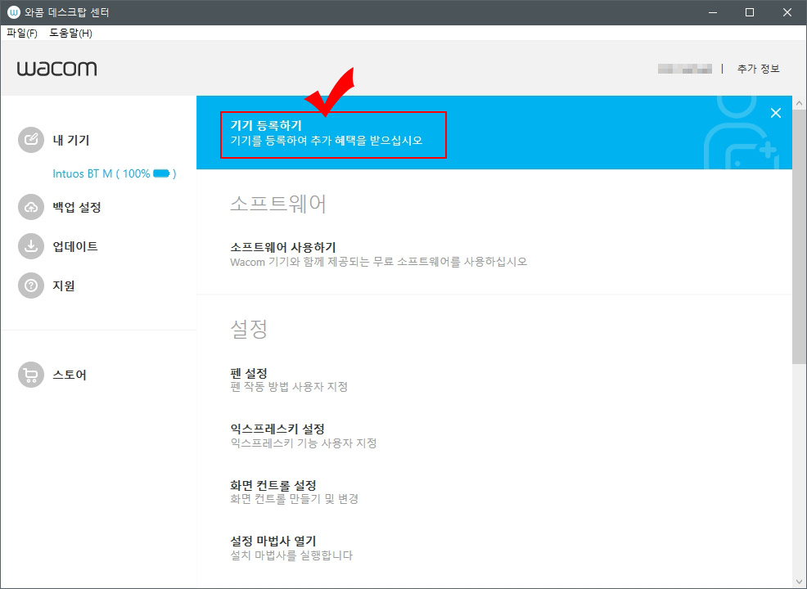Open the 도움말(H) menu
The width and height of the screenshot is (807, 589).
(x=70, y=33)
